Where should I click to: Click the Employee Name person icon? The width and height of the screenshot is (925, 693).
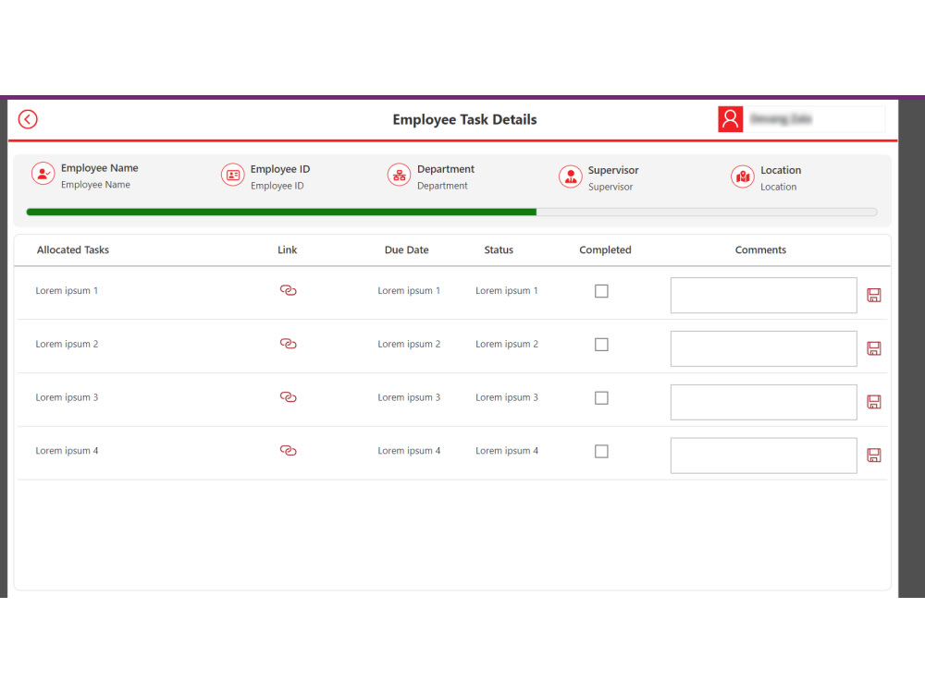coord(43,174)
